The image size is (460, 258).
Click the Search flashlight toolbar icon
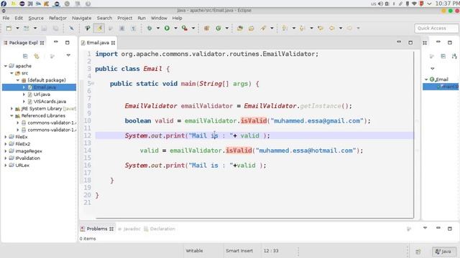click(263, 29)
